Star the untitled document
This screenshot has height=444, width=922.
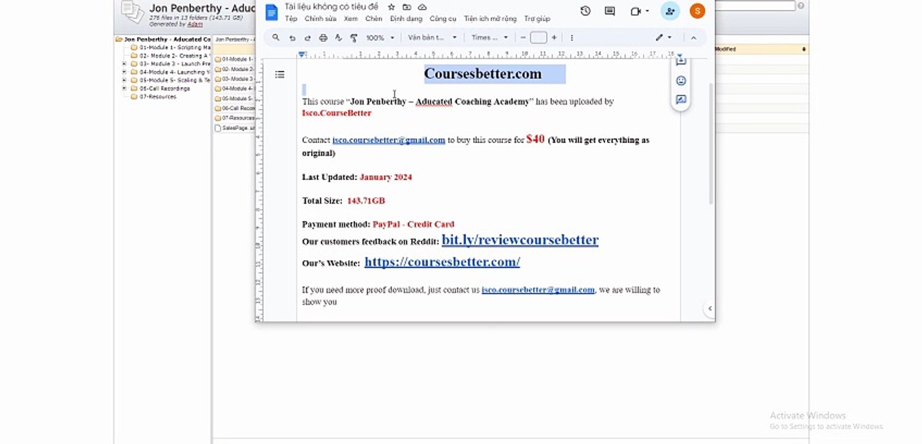click(x=391, y=7)
